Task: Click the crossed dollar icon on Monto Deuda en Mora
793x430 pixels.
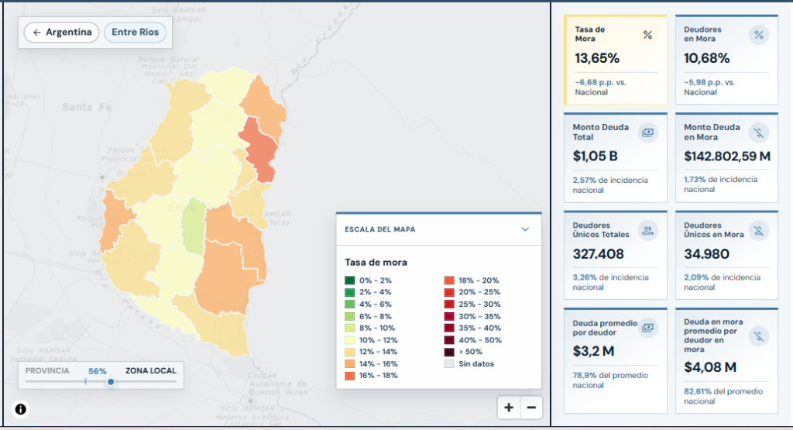Action: tap(759, 132)
